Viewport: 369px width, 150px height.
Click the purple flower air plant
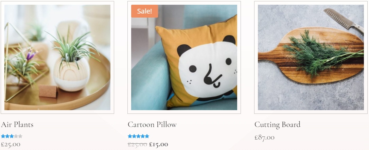point(31,54)
